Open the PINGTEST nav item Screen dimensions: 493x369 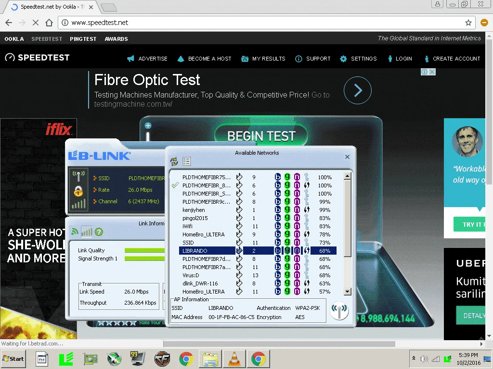pos(83,39)
